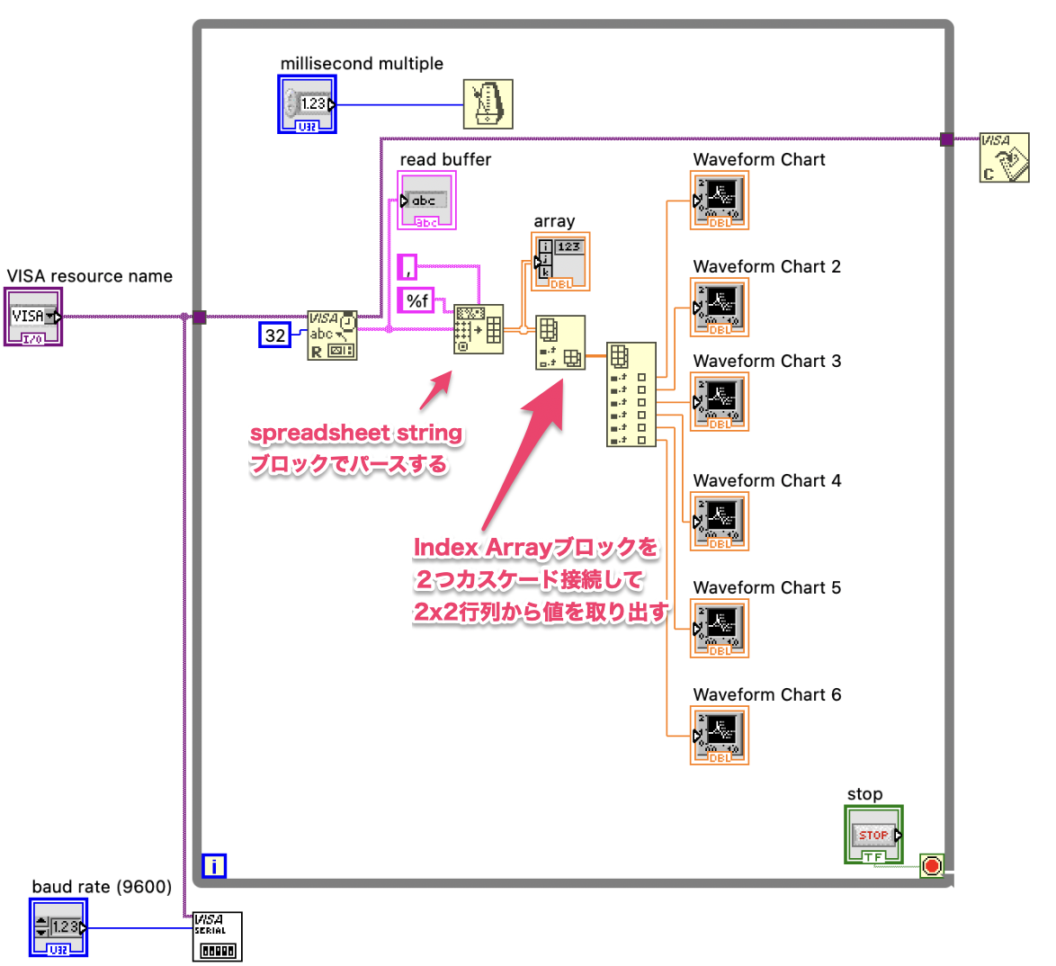Click the Waveform Chart 3 terminal
The width and height of the screenshot is (1056, 966).
(720, 401)
